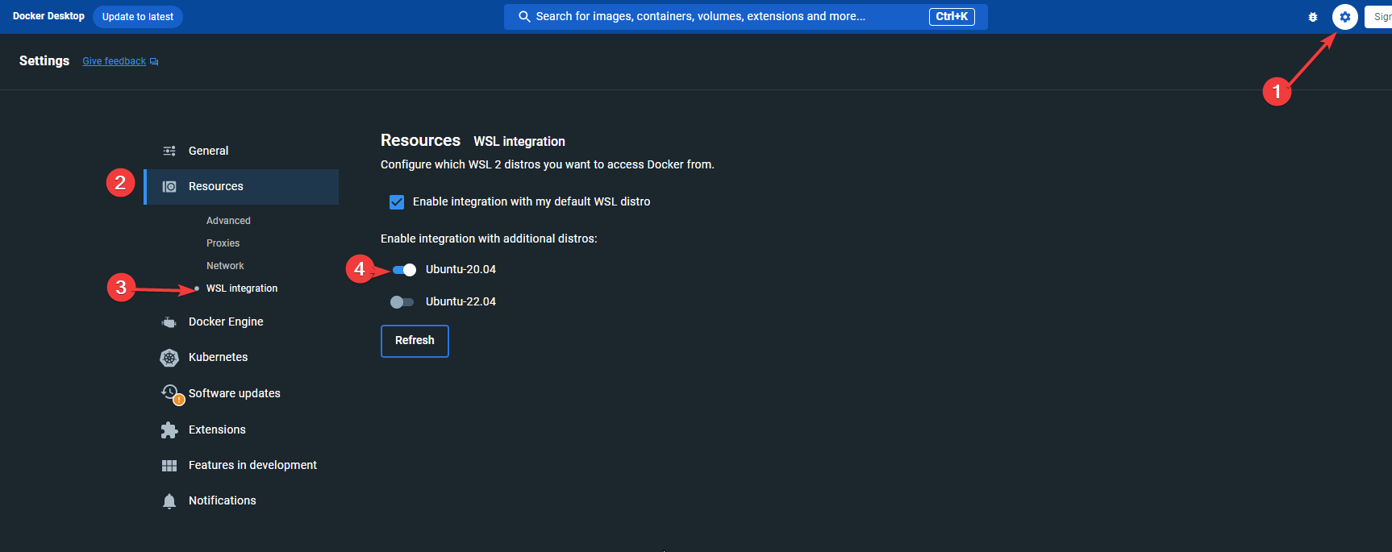
Task: Click the Notifications bell icon
Action: 169,501
